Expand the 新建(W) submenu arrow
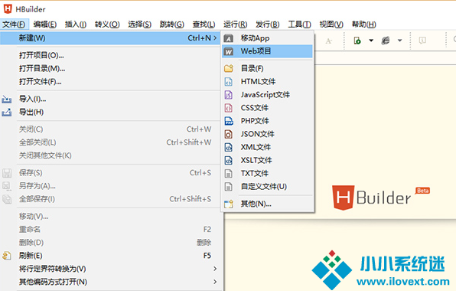The image size is (456, 294). (x=215, y=38)
